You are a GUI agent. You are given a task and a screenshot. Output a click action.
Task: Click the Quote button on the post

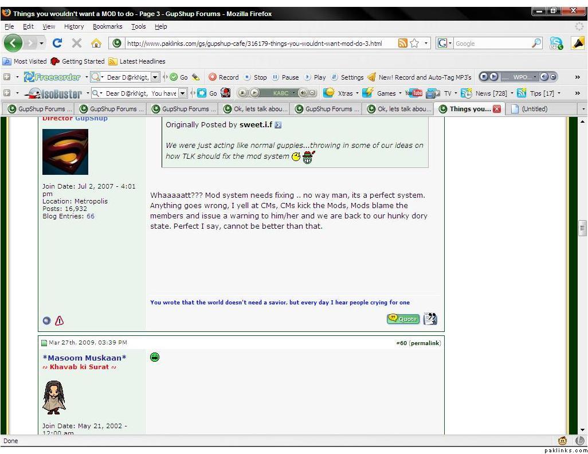403,319
